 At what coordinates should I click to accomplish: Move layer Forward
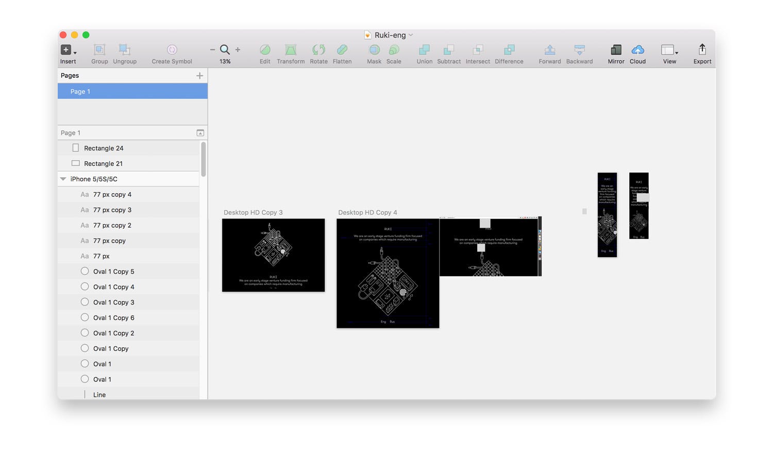(550, 49)
